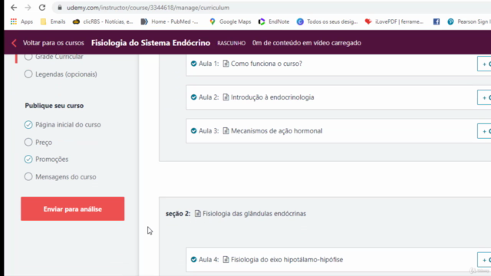
Task: Click lecture title Introdução à endocrinologia
Action: 272,97
